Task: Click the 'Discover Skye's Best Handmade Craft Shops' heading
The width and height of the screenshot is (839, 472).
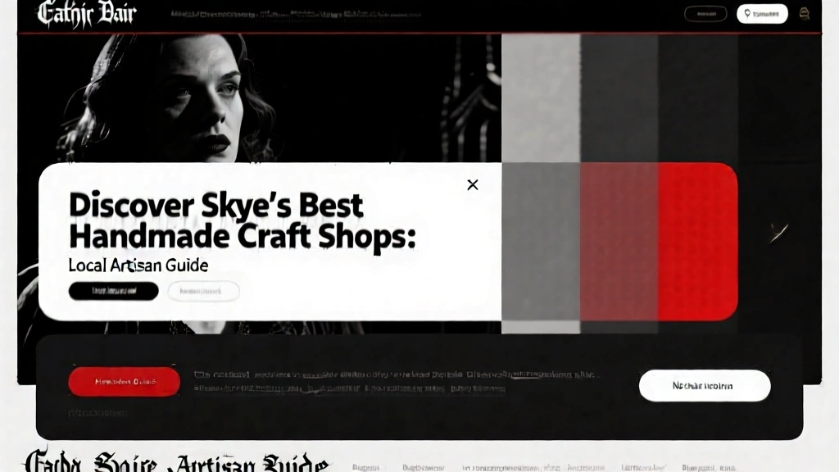Action: coord(242,220)
